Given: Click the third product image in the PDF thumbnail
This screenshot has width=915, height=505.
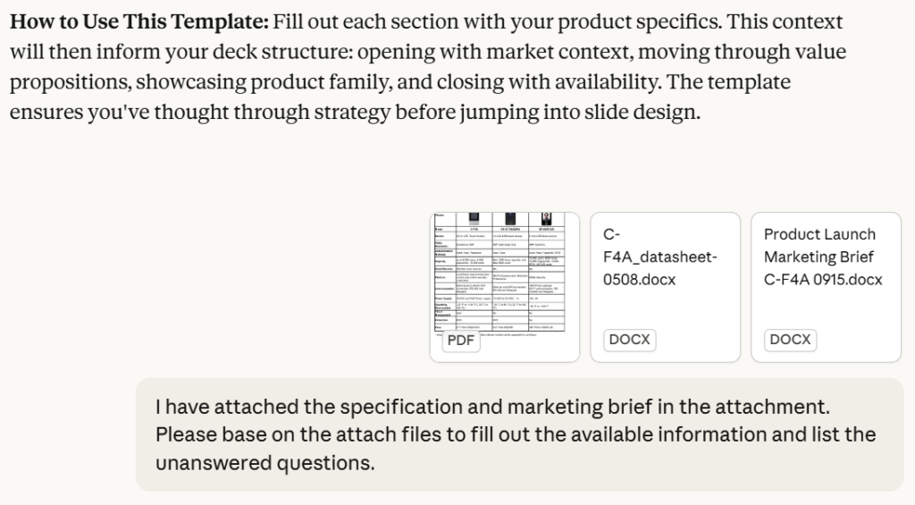Looking at the screenshot, I should pyautogui.click(x=546, y=220).
